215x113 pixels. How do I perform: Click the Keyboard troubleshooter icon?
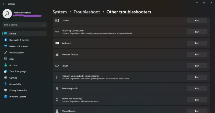click(x=57, y=43)
